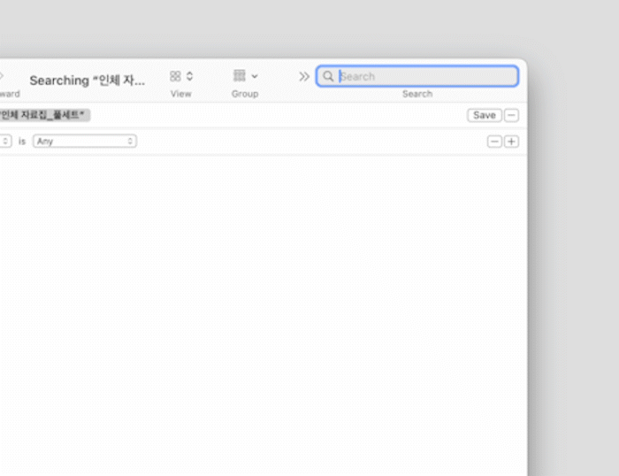Click the empty search results area
619x476 pixels.
[x=265, y=310]
